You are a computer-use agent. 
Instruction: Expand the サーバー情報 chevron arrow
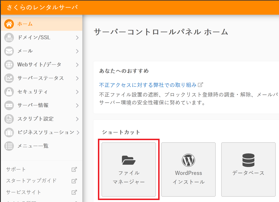tap(77, 105)
